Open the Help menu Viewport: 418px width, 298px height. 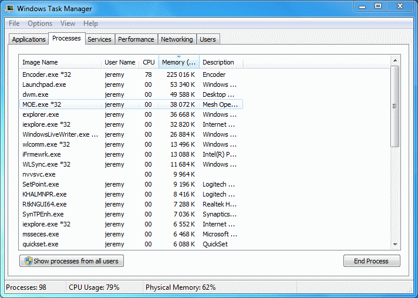[90, 23]
